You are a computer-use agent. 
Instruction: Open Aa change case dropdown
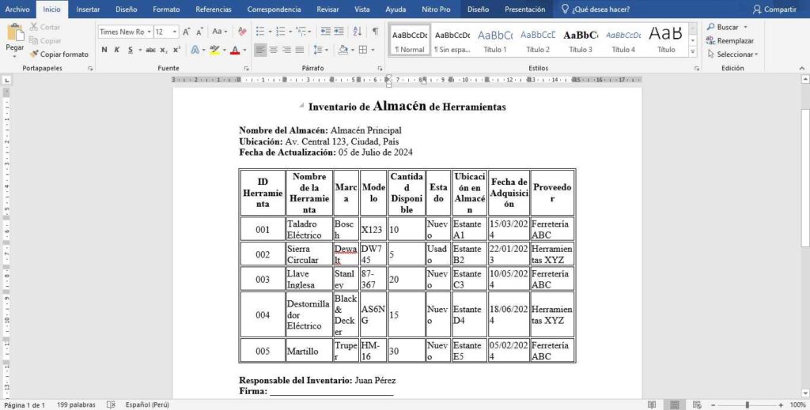coord(220,32)
